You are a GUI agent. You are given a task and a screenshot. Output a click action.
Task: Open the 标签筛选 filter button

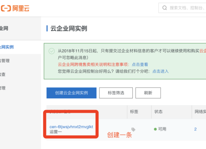click(x=116, y=93)
